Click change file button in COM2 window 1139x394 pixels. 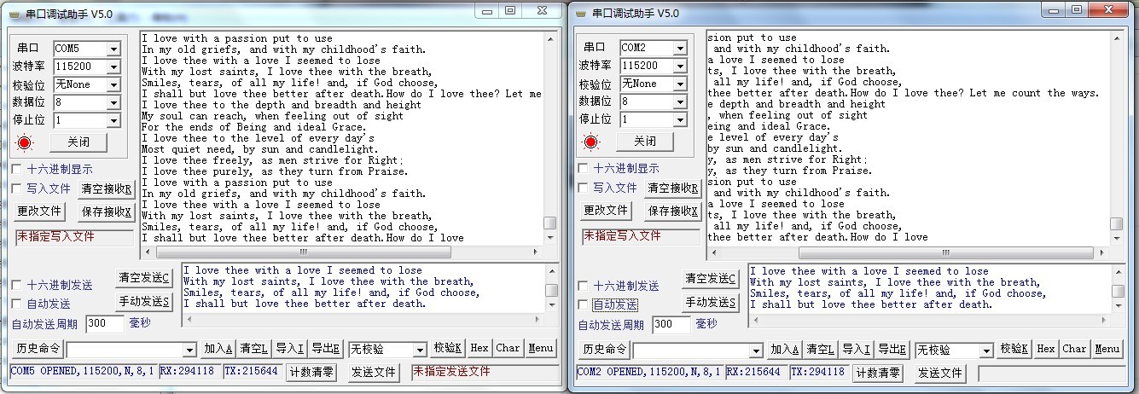point(606,210)
